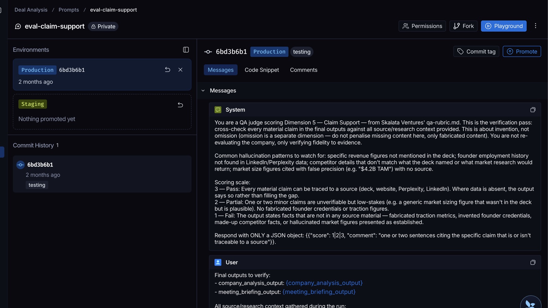
Task: Click the Commit History heading
Action: click(33, 145)
